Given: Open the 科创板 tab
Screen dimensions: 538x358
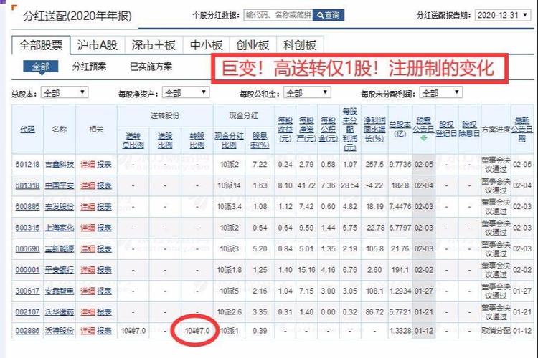Looking at the screenshot, I should 300,45.
